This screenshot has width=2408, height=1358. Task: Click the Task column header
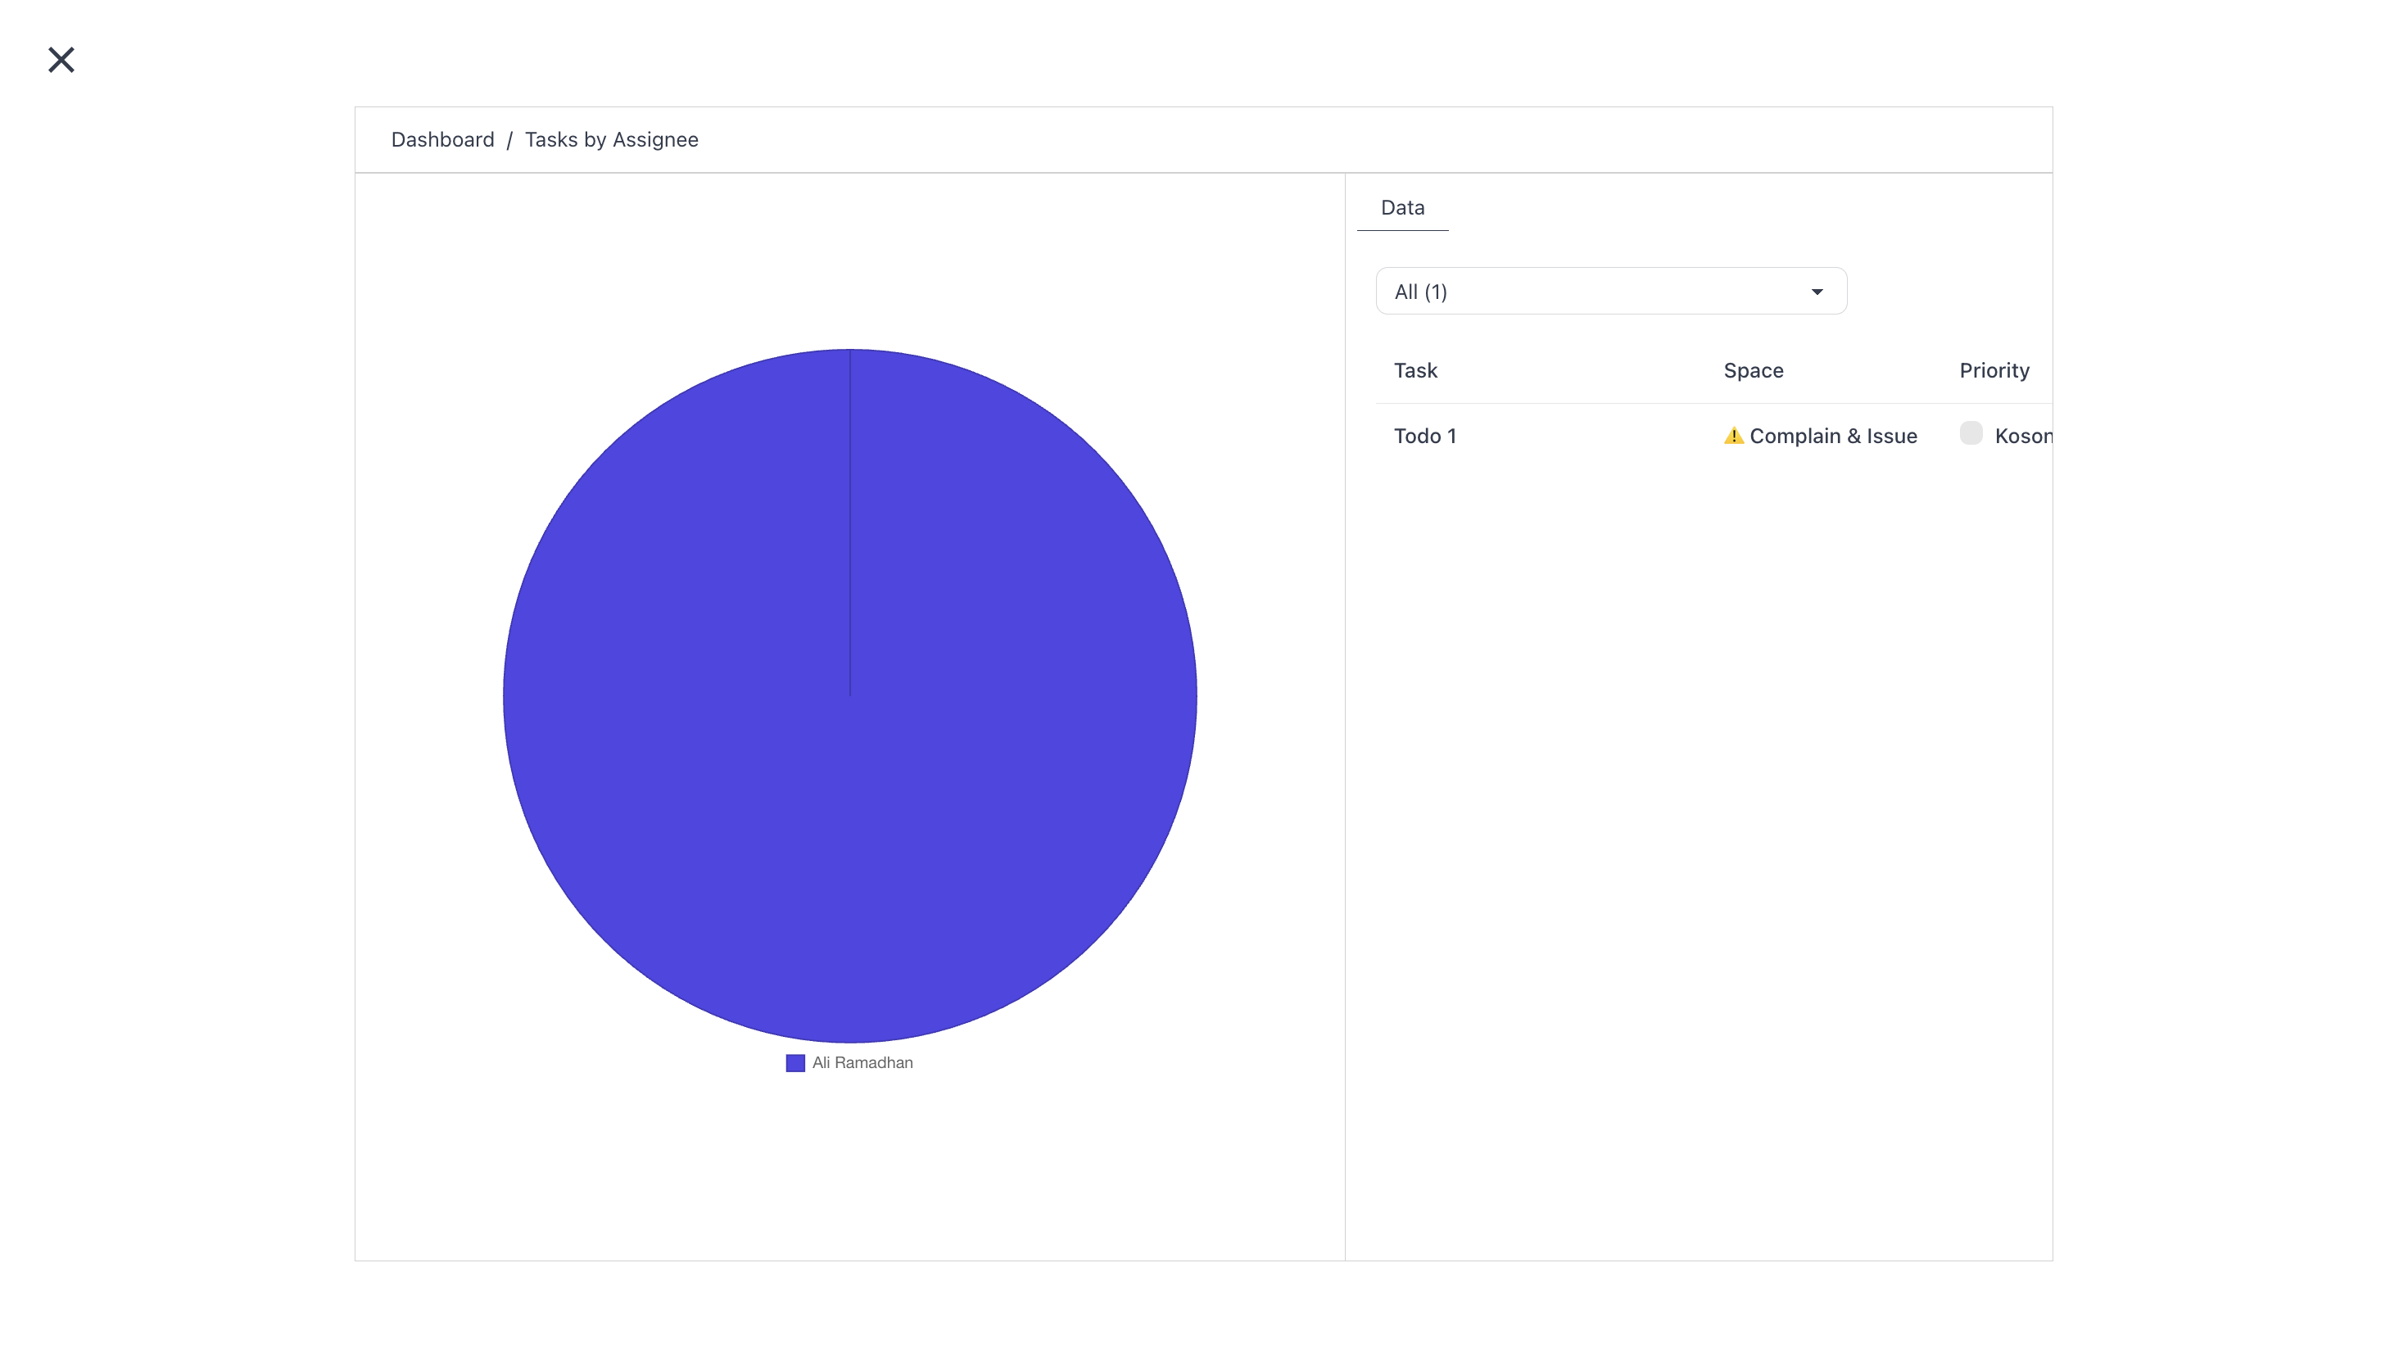(x=1415, y=370)
